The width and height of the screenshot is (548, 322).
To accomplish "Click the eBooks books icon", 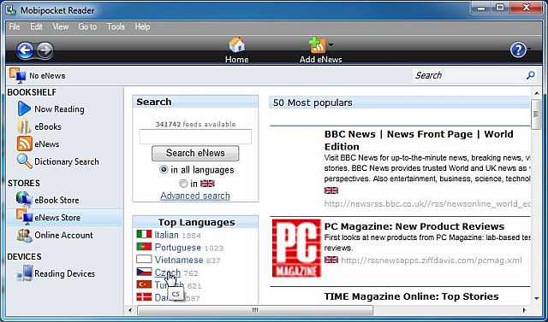I will [24, 126].
